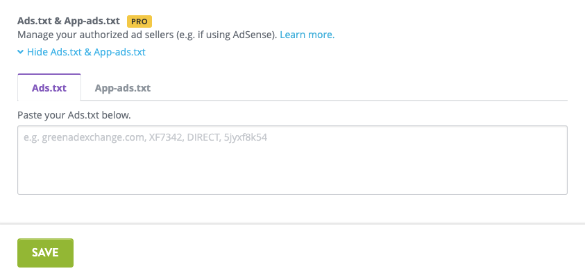Screen dimensions: 585x280
Task: Click the 'Paste your Ads.txt below.' label
Action: [x=74, y=114]
